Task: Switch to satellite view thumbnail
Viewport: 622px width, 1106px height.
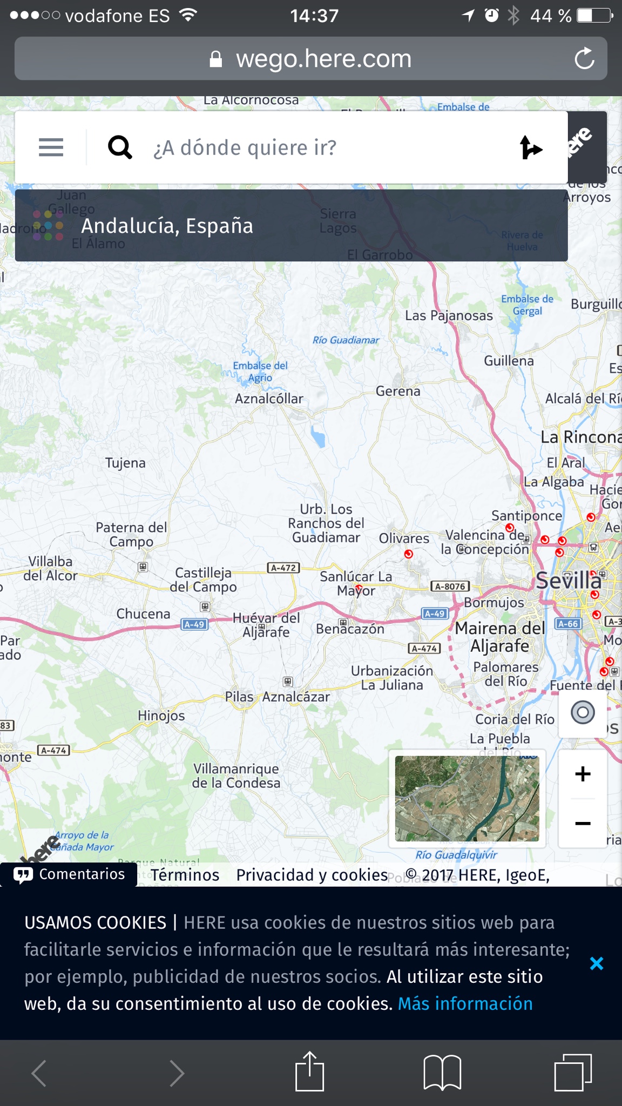Action: click(x=467, y=798)
